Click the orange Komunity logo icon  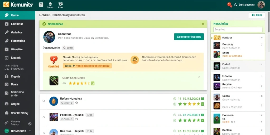6,4
